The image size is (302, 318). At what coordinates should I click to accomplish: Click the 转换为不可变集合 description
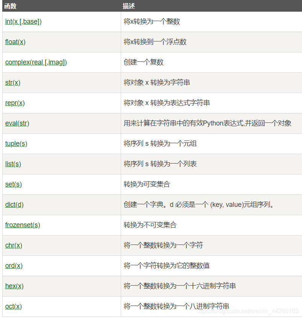[x=150, y=225]
